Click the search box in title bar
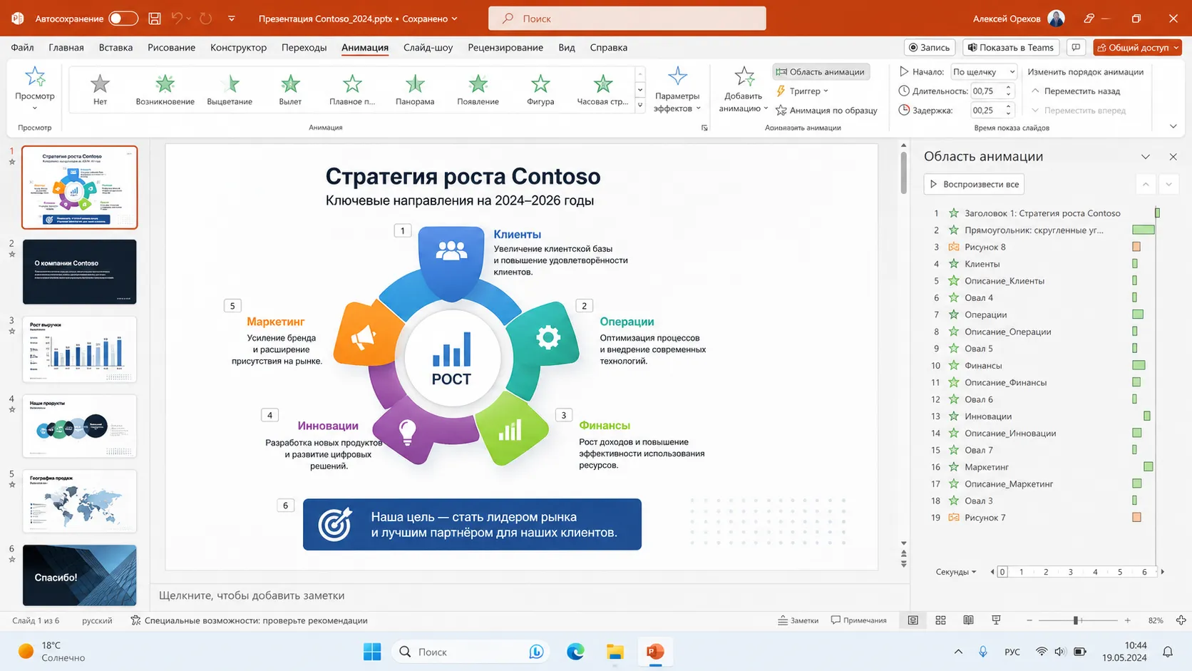This screenshot has width=1192, height=671. tap(627, 19)
